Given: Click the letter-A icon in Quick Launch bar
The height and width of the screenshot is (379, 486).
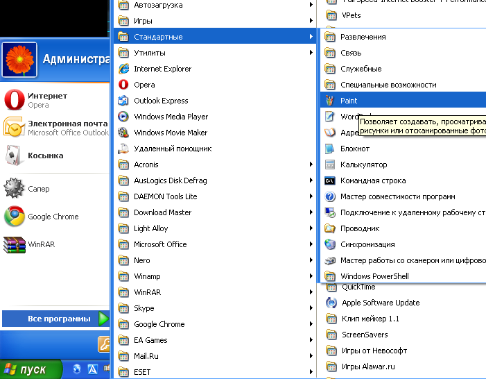Looking at the screenshot, I should point(92,369).
